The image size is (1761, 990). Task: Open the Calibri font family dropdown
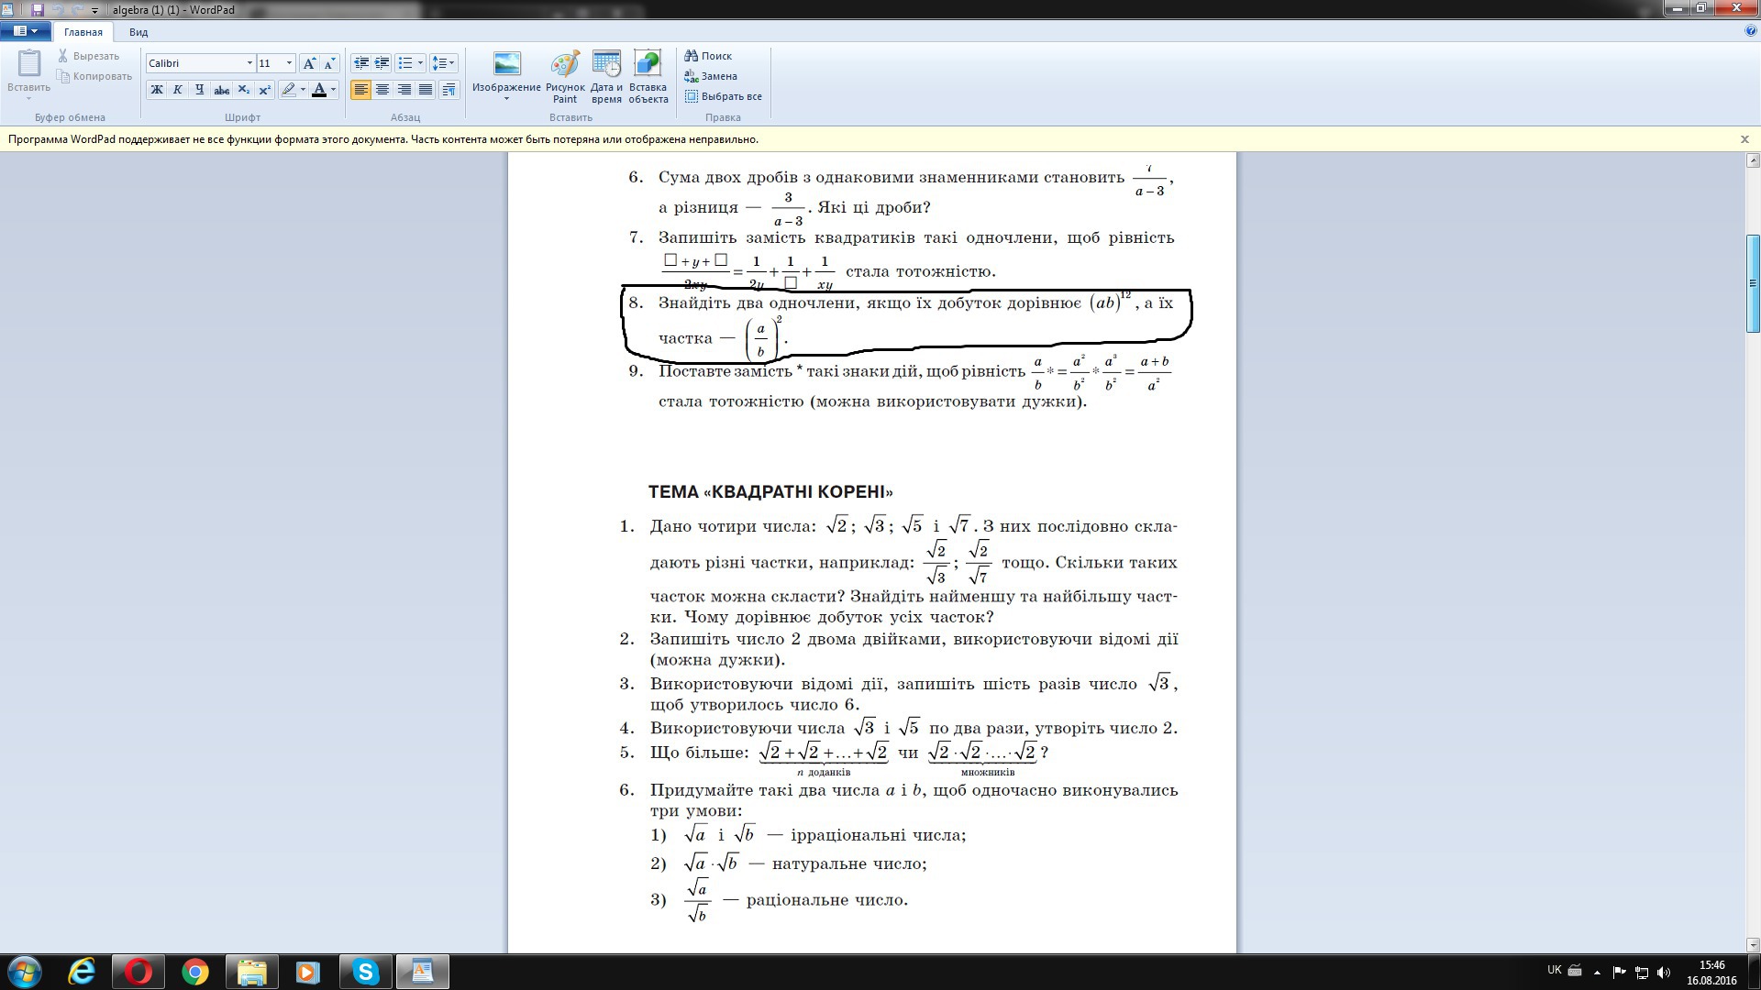[x=249, y=63]
